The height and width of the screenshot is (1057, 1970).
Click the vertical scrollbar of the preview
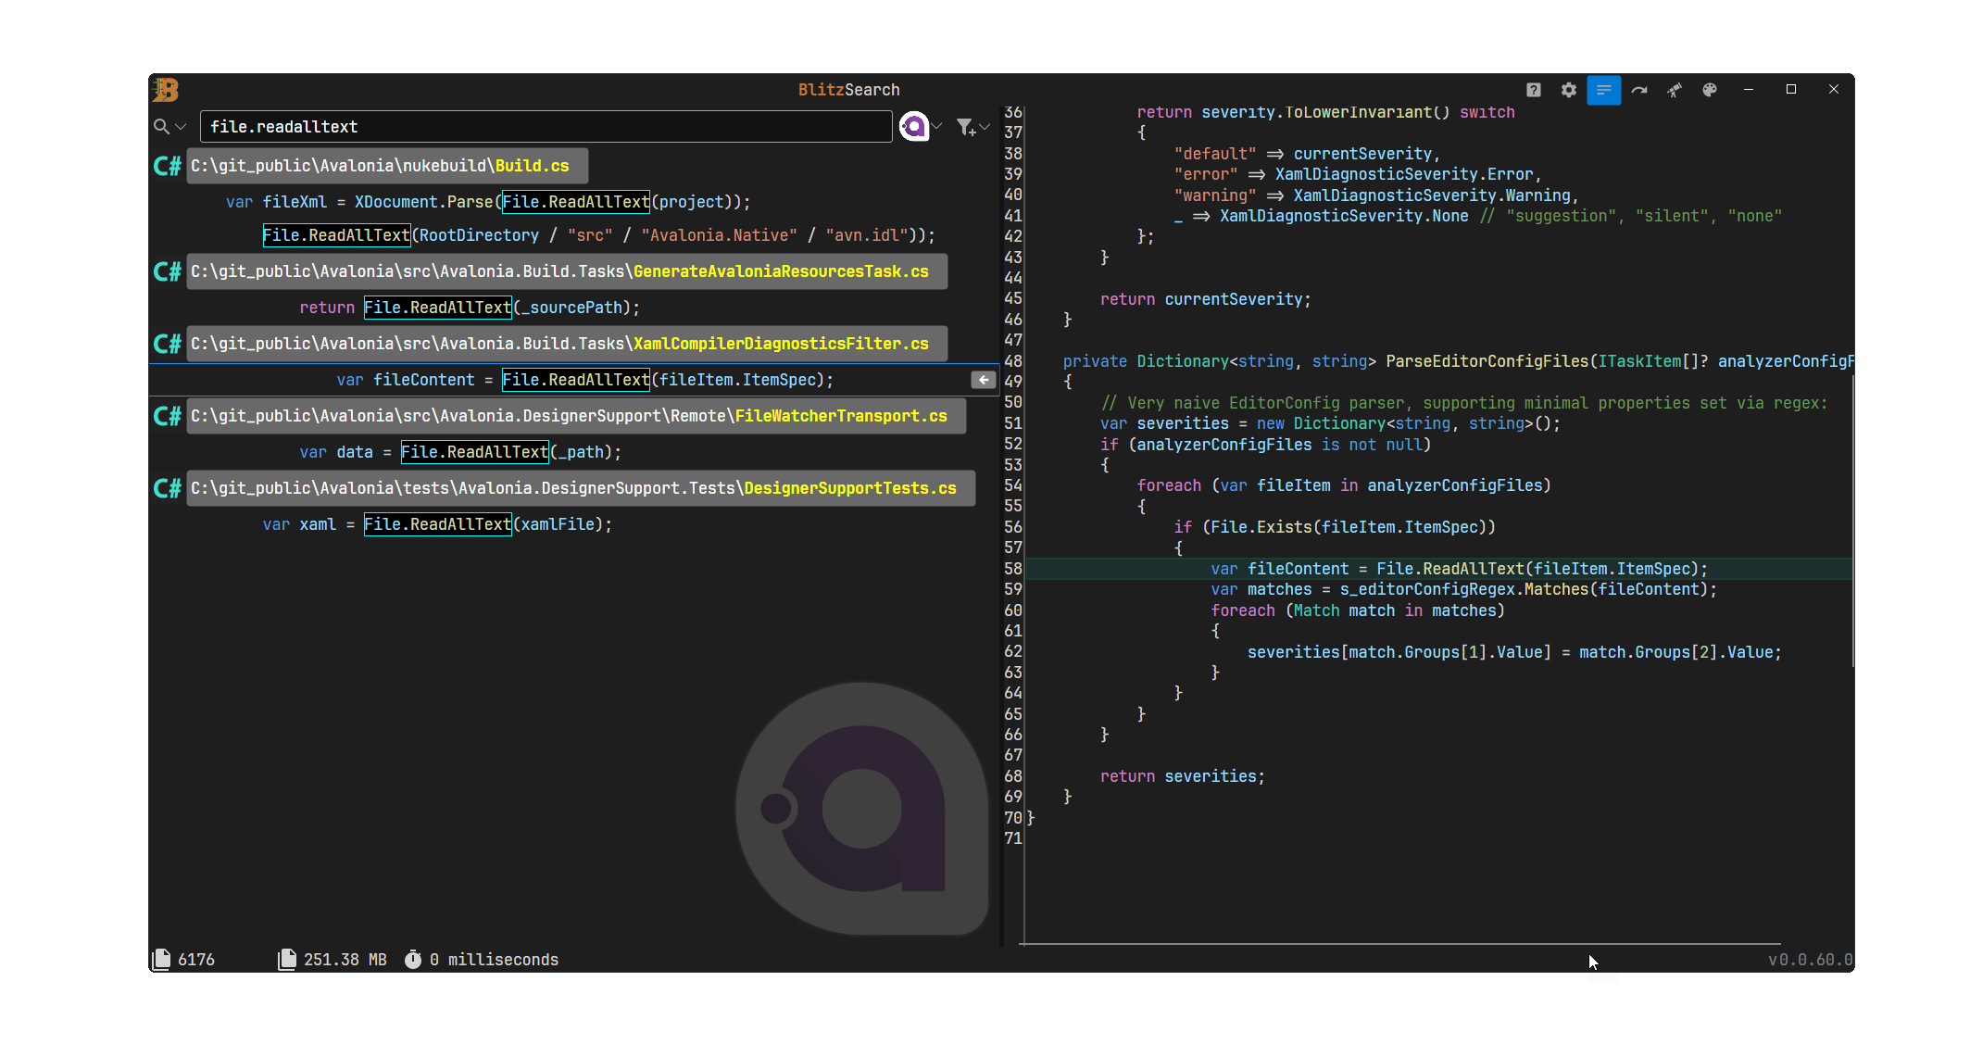pyautogui.click(x=1853, y=519)
